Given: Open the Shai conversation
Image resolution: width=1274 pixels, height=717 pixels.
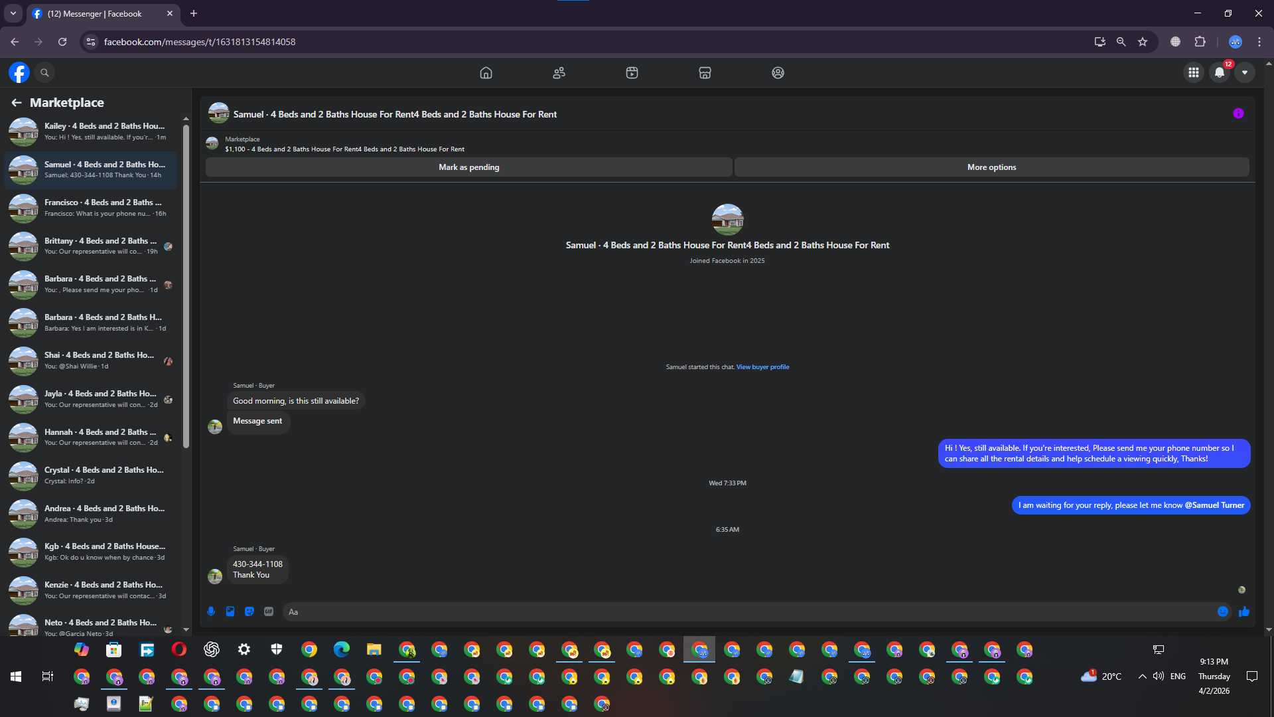Looking at the screenshot, I should click(x=92, y=360).
